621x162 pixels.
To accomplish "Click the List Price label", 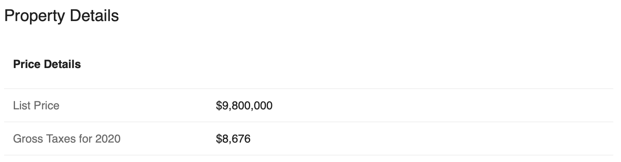I will tap(36, 106).
